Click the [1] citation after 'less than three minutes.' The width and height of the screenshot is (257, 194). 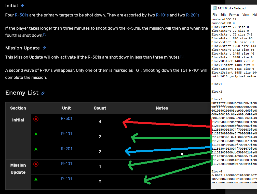[182, 56]
